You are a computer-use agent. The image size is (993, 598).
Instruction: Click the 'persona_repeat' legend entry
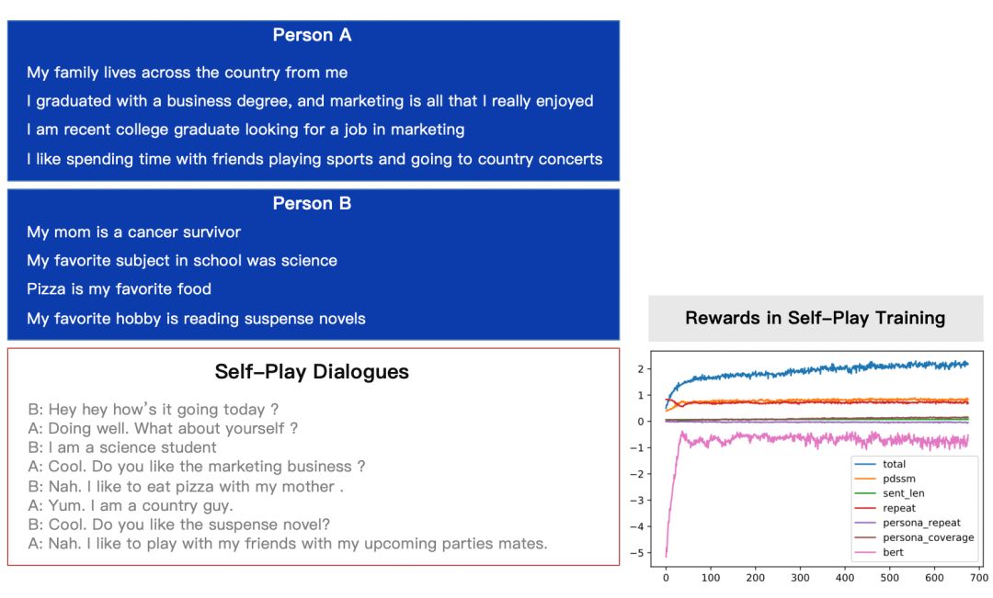coord(907,523)
